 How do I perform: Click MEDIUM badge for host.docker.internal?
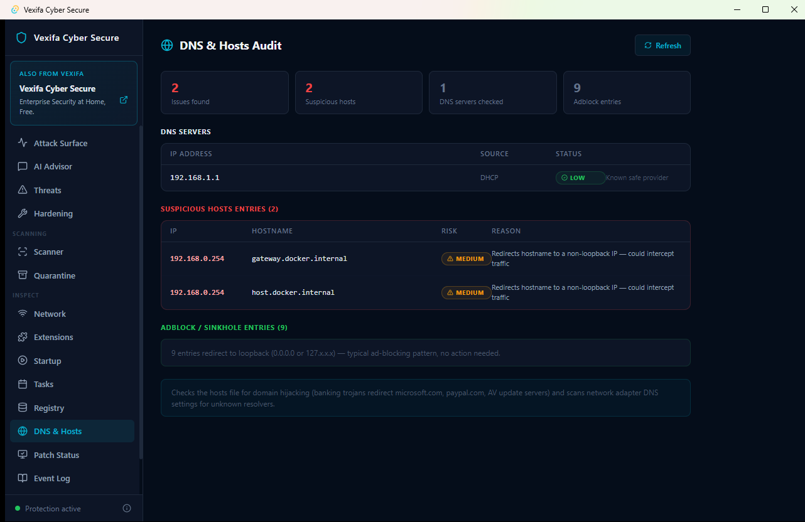tap(466, 292)
